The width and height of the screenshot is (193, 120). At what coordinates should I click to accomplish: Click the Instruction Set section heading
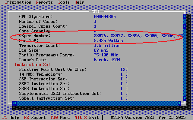[33, 65]
